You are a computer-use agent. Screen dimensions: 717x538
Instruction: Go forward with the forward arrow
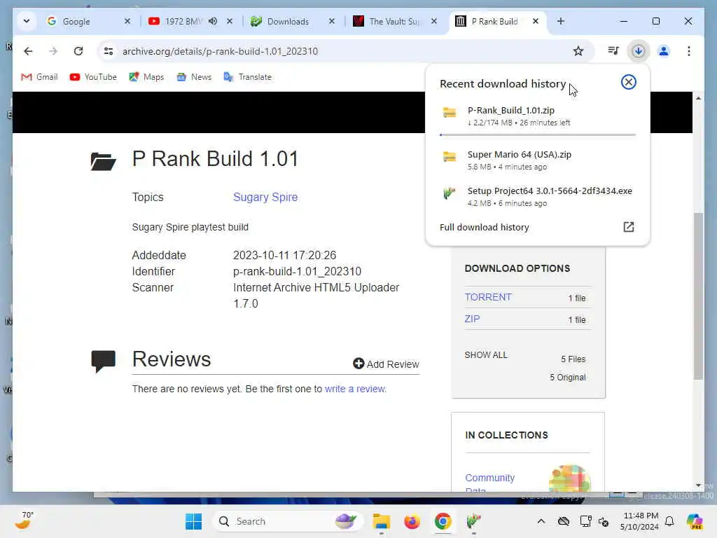[x=53, y=51]
